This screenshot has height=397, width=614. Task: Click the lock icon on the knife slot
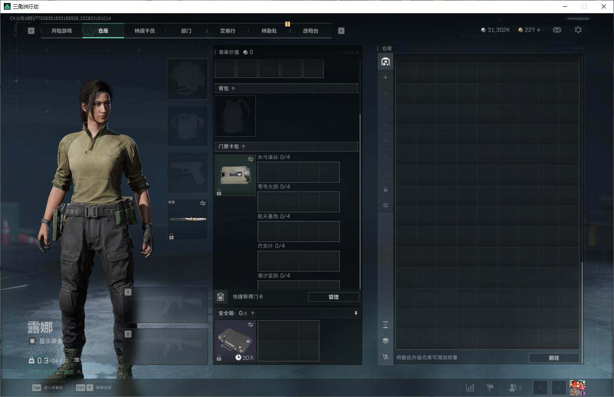[171, 236]
